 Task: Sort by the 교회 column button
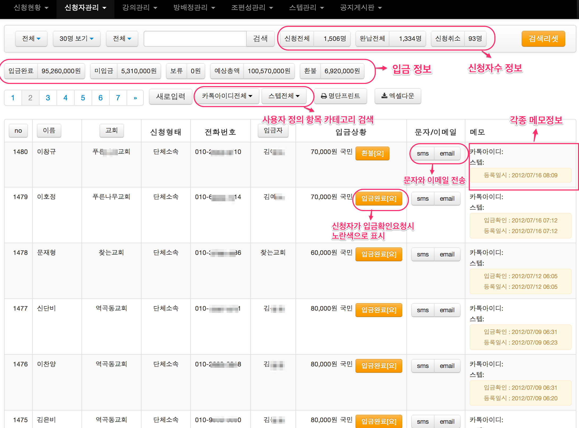111,130
